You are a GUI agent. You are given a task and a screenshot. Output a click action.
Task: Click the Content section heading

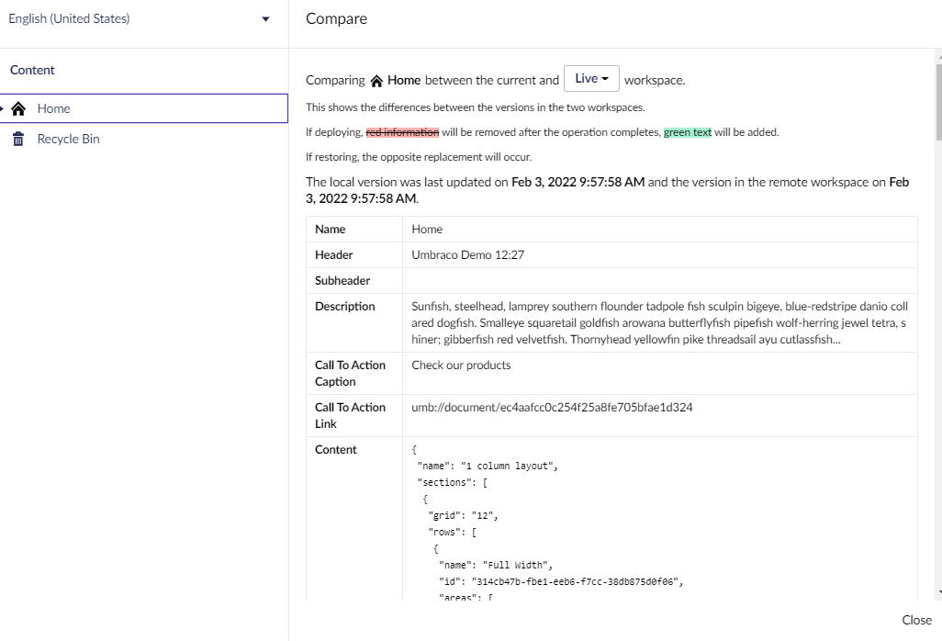(32, 70)
